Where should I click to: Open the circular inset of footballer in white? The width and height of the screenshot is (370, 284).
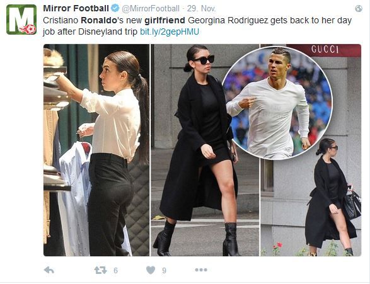(277, 103)
